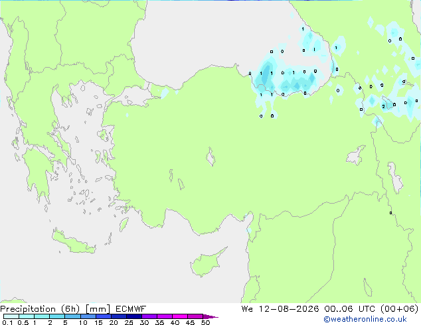Click the '[mm]' unit label
The width and height of the screenshot is (421, 325).
click(98, 309)
